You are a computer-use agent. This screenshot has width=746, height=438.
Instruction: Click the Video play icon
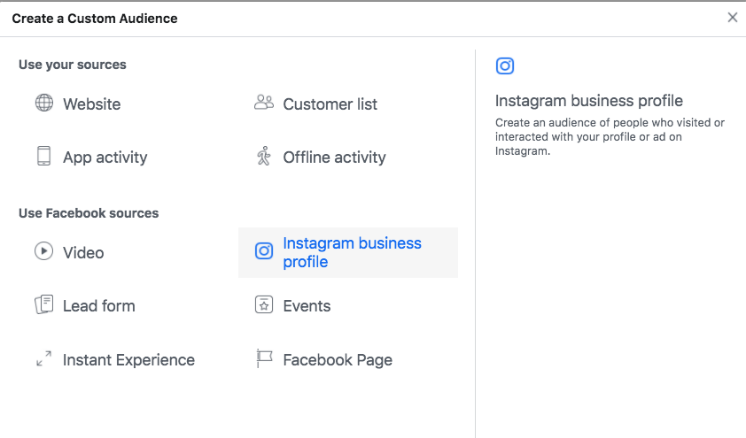click(43, 250)
